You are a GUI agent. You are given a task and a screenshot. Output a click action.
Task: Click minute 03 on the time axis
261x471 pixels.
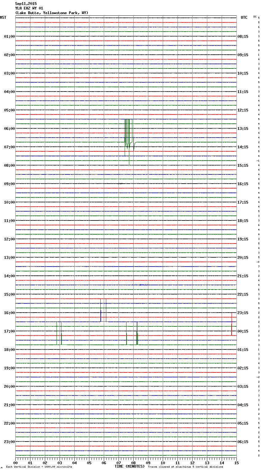pyautogui.click(x=60, y=463)
